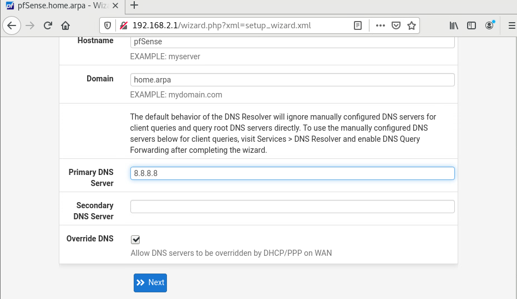Open the Firefox account menu
Viewport: 517px width, 299px height.
click(x=490, y=25)
